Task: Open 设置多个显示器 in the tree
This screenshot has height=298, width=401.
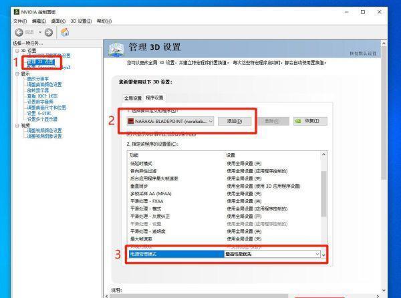Action: pos(42,119)
